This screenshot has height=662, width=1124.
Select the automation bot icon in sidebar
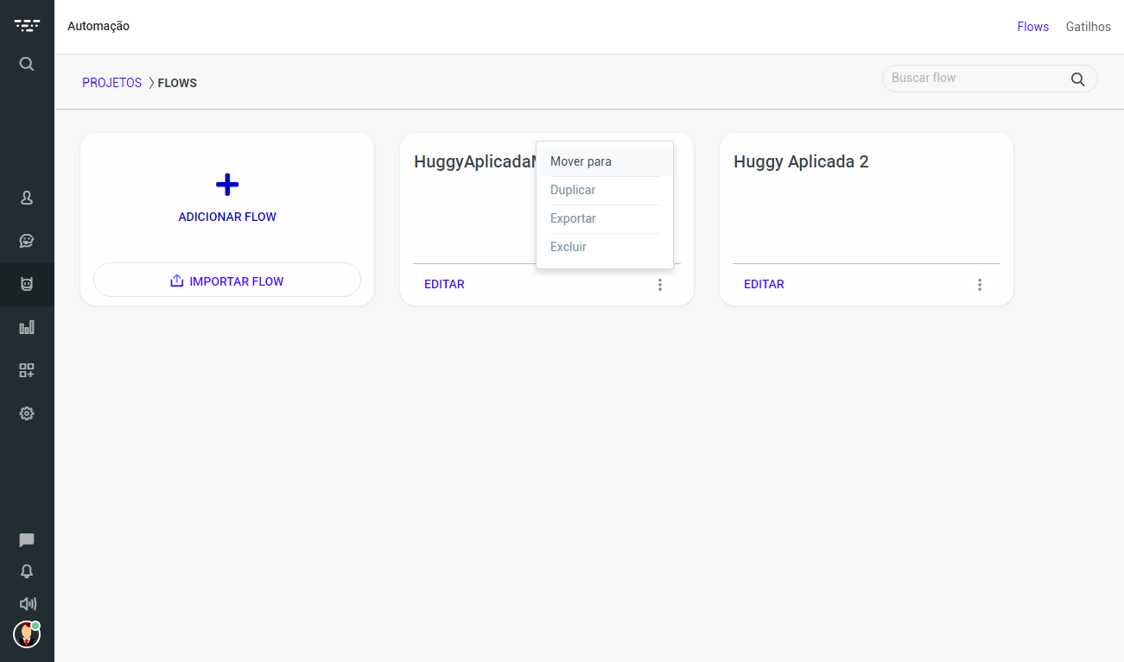click(x=27, y=284)
